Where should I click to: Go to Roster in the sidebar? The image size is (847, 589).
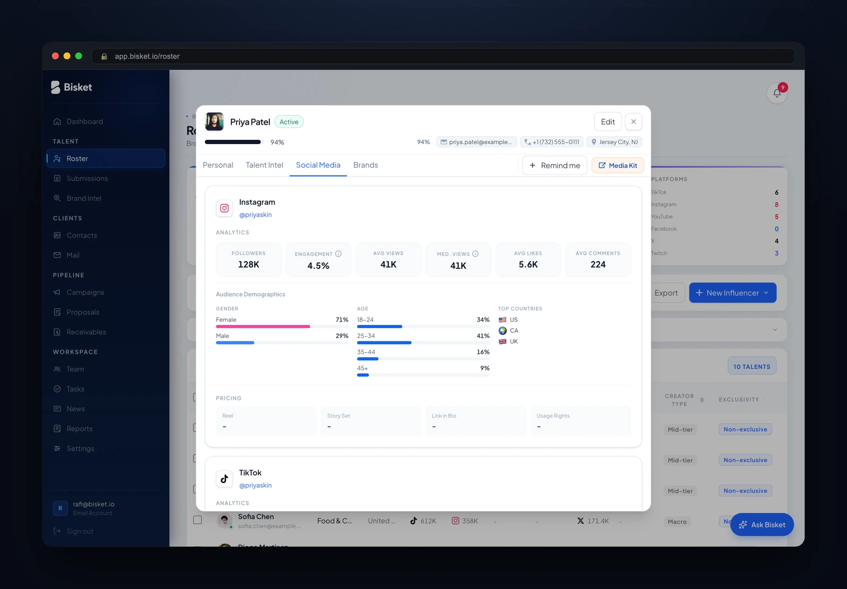tap(106, 159)
